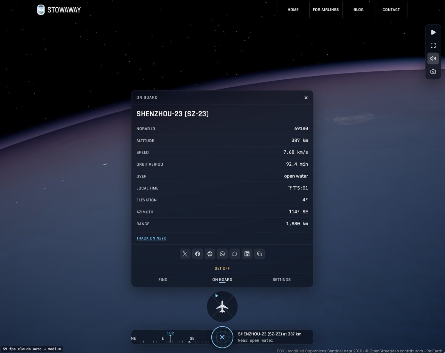Open the HOME nav item
445x353 pixels.
(x=293, y=10)
